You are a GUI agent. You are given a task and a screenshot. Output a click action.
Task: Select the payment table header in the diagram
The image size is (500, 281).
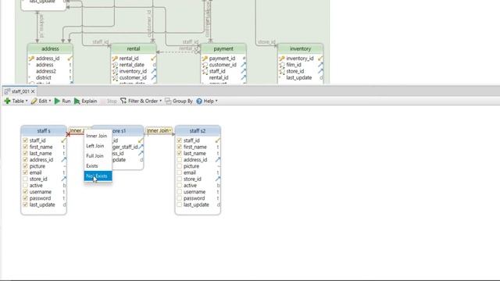coord(223,48)
